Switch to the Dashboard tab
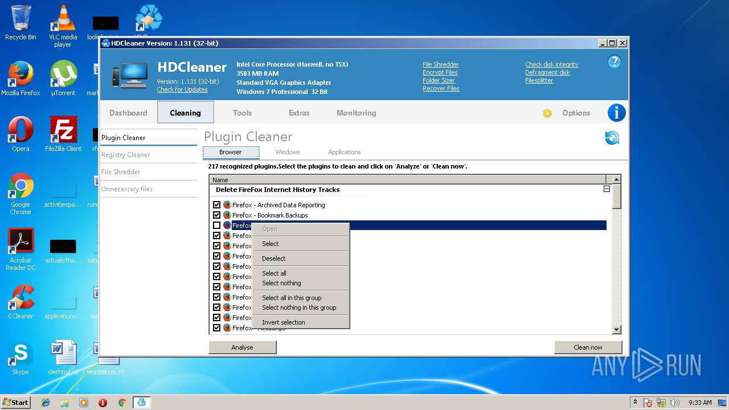The height and width of the screenshot is (410, 729). pyautogui.click(x=128, y=113)
